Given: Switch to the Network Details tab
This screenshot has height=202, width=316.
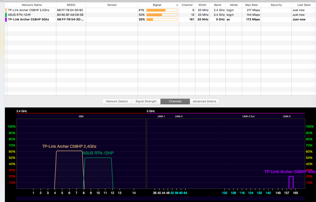Looking at the screenshot, I should pyautogui.click(x=117, y=102).
